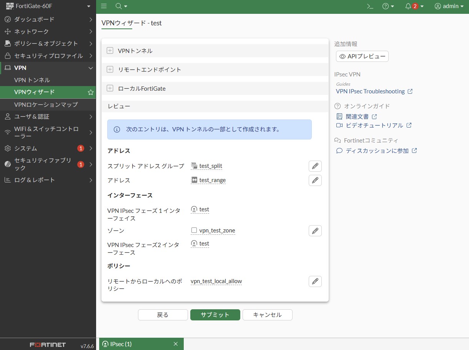Click the notifications bell icon
Image resolution: width=469 pixels, height=350 pixels.
click(408, 6)
